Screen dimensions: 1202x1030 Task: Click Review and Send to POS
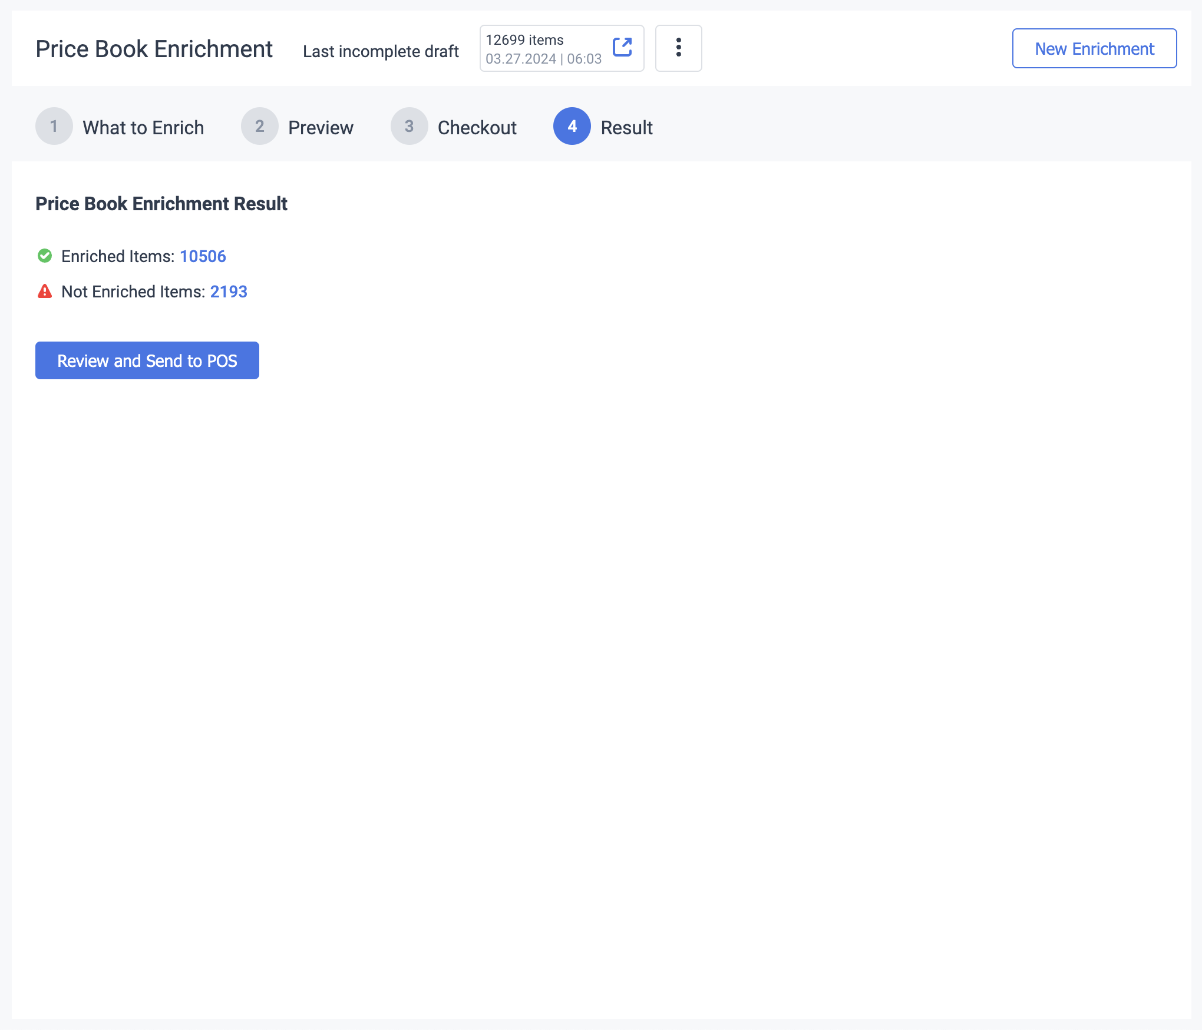tap(147, 360)
